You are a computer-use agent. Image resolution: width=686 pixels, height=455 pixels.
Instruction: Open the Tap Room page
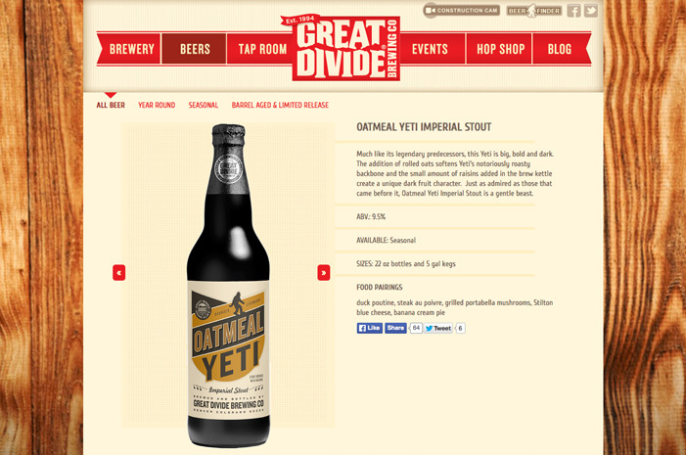(261, 49)
